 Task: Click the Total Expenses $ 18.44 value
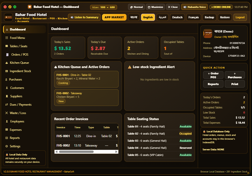point(240,123)
